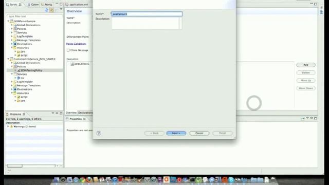Open Google Chrome from the Dock

click(x=82, y=179)
